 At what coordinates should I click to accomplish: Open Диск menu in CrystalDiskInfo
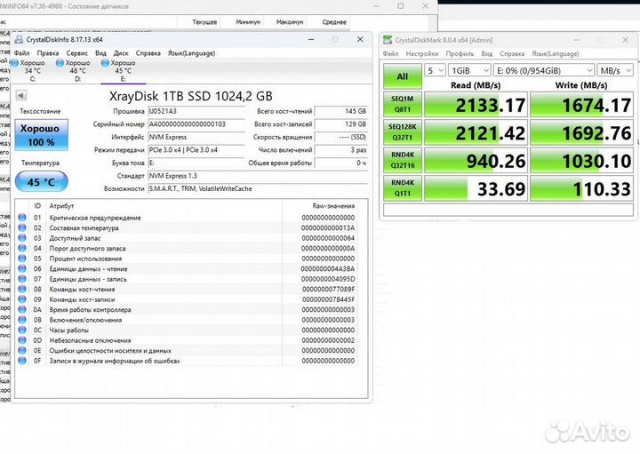tap(121, 53)
